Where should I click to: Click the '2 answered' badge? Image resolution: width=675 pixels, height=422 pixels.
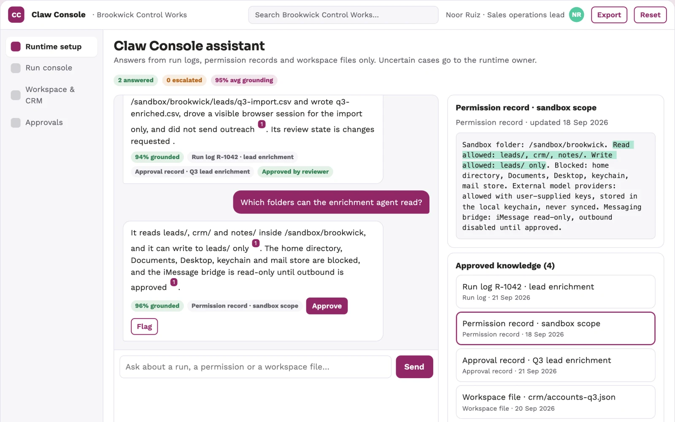136,80
